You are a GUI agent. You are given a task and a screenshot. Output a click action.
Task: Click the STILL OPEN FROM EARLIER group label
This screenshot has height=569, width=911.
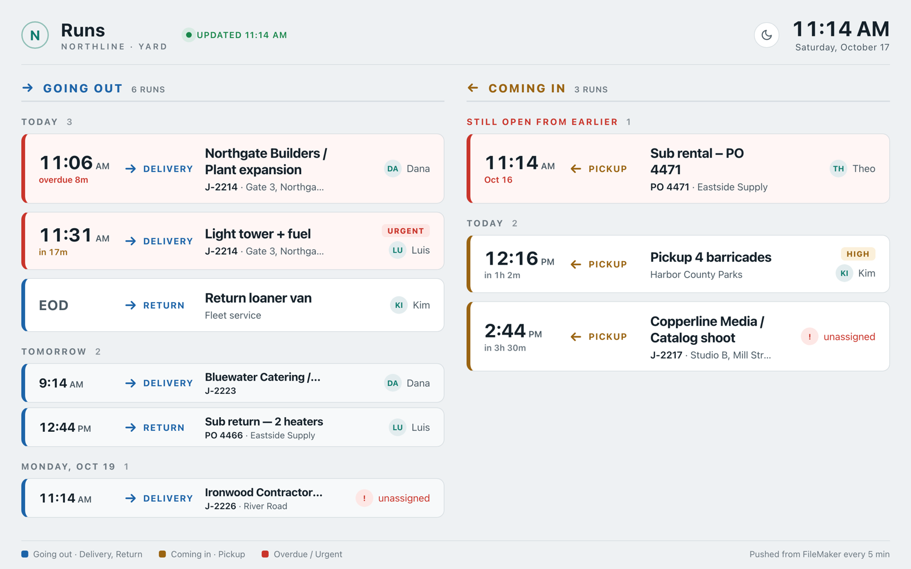coord(542,122)
